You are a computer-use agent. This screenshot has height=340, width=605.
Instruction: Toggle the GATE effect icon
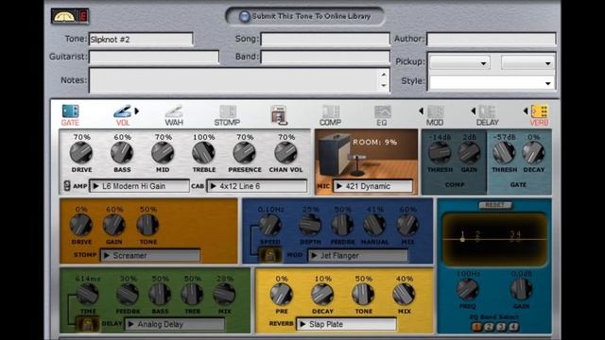[70, 111]
